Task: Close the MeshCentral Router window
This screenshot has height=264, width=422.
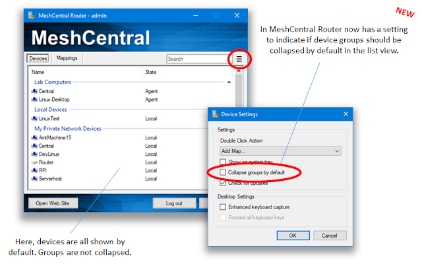Action: [x=237, y=15]
